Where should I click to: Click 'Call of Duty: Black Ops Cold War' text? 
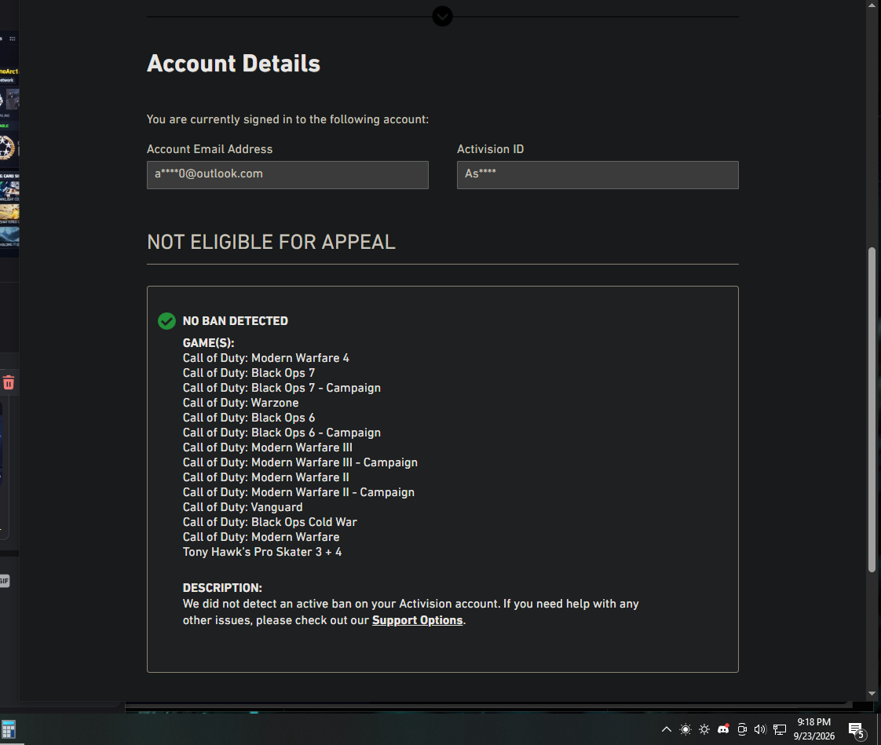tap(269, 522)
